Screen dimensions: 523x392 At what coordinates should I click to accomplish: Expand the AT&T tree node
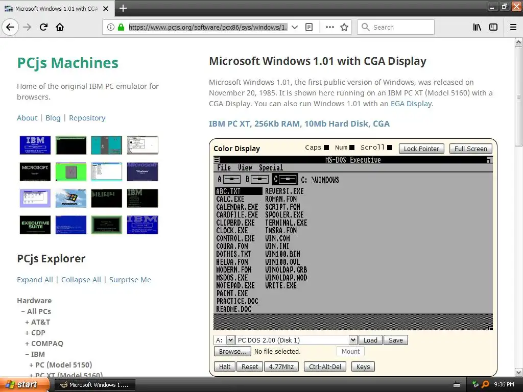coord(27,323)
